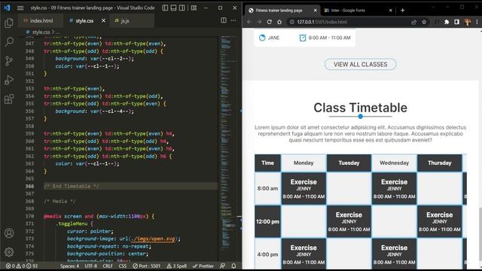482x271 pixels.
Task: Toggle the primary side bar layout icon
Action: click(165, 8)
